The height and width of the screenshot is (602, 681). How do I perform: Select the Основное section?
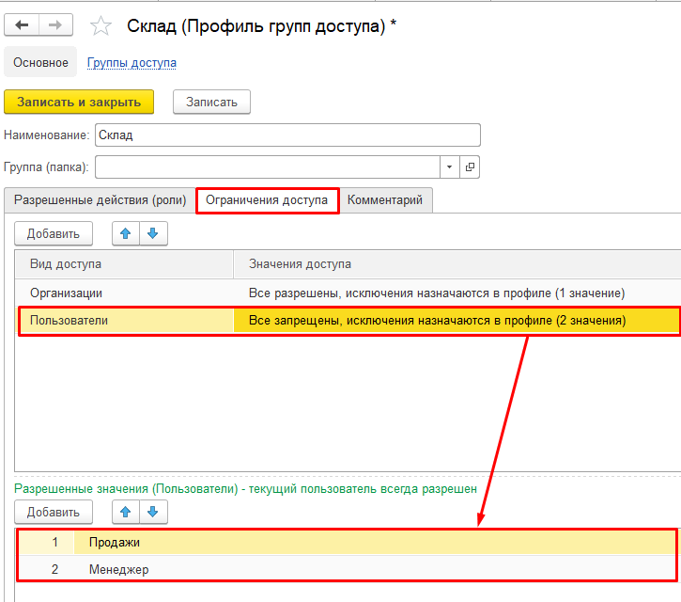40,62
